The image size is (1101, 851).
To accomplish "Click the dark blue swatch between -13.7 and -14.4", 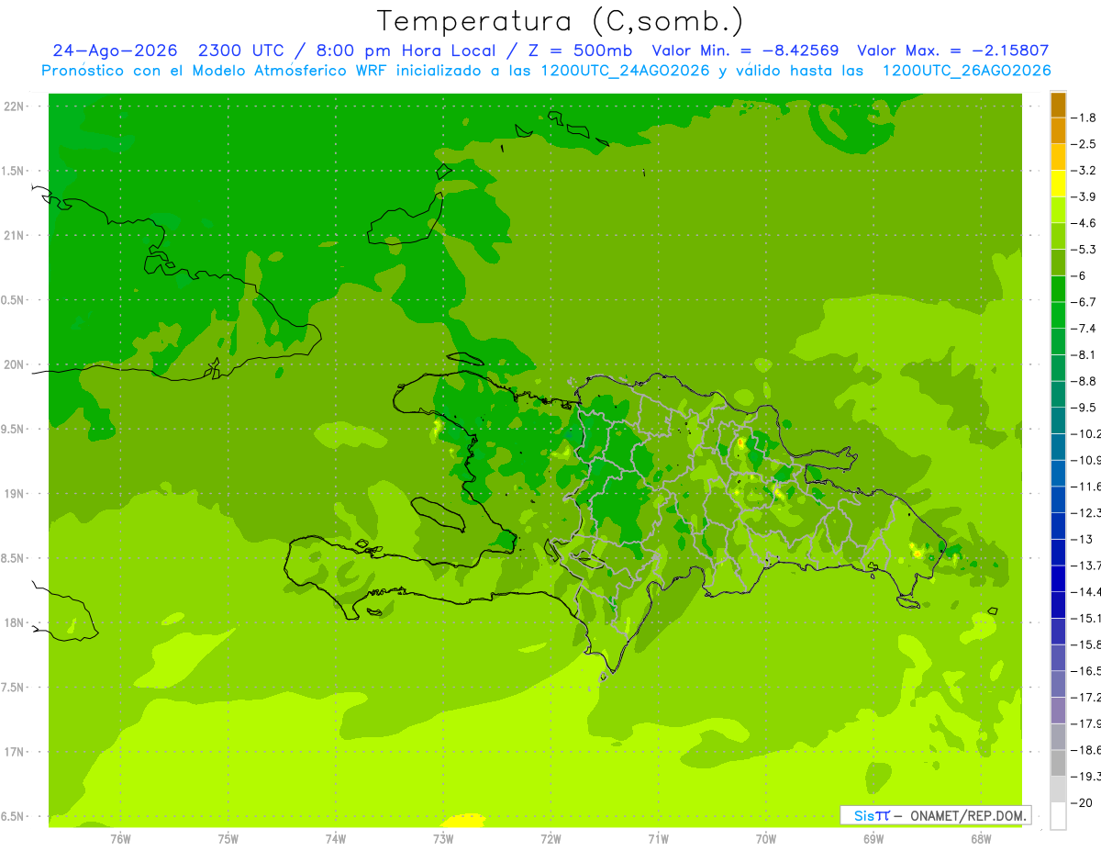I will [1058, 578].
